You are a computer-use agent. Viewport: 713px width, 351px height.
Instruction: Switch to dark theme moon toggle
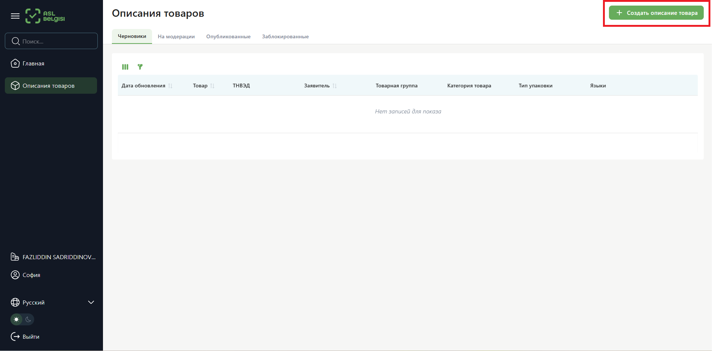tap(28, 319)
